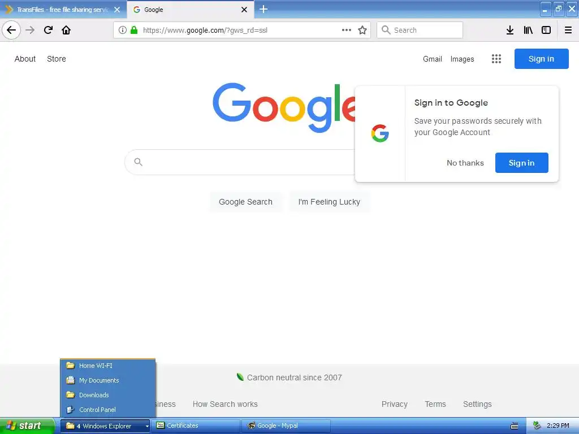The height and width of the screenshot is (434, 579).
Task: Open How Search works link
Action: 225,404
